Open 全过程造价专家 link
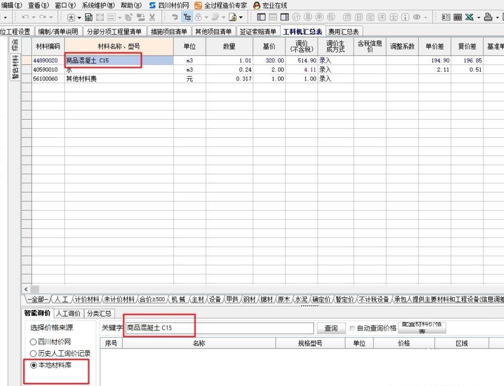The width and height of the screenshot is (504, 386). pos(221,6)
